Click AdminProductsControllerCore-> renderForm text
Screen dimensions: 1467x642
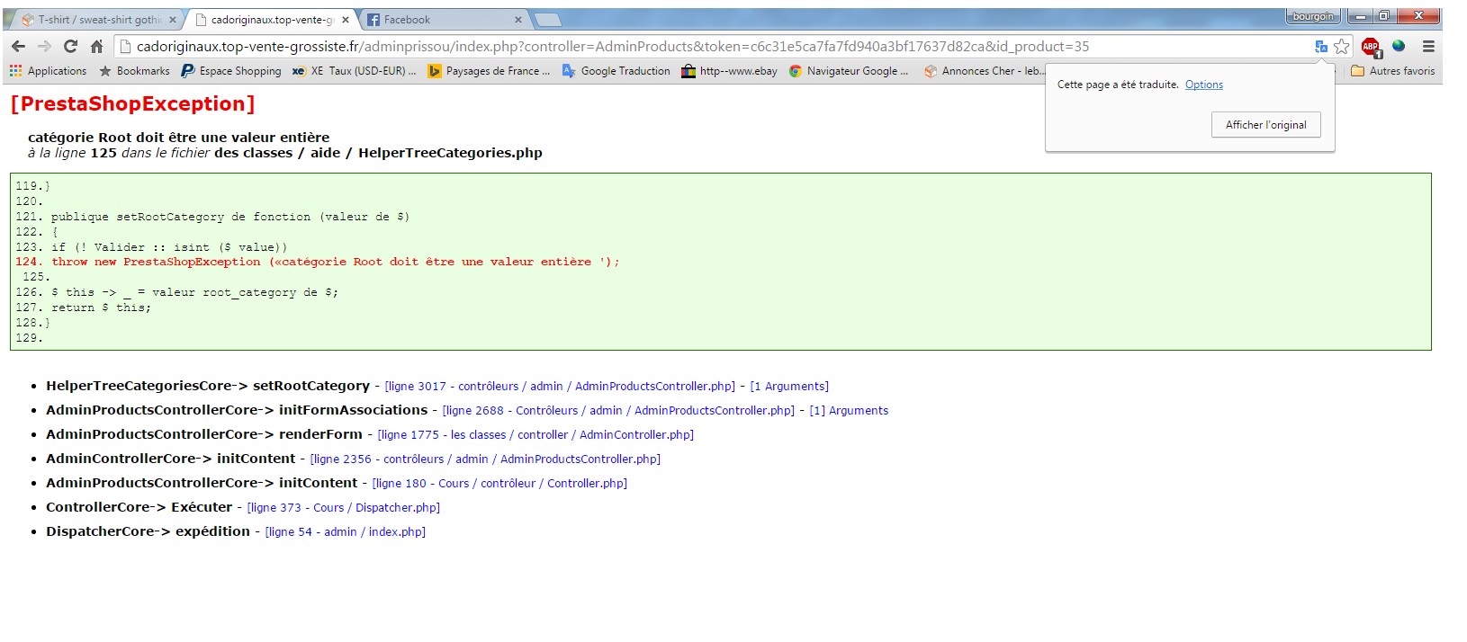point(204,434)
